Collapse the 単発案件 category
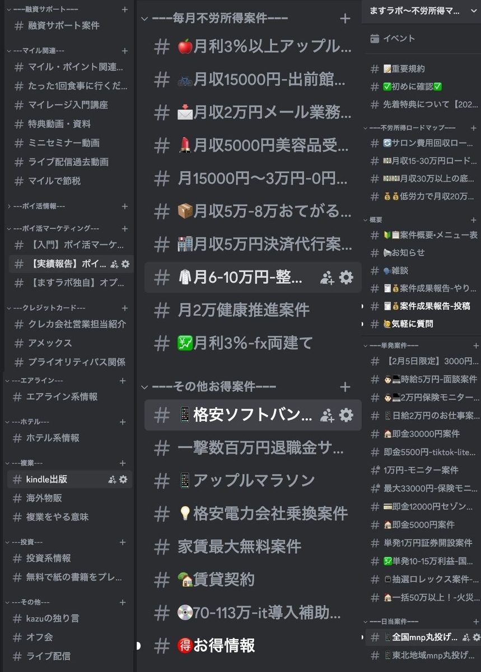This screenshot has width=481, height=672. click(366, 346)
